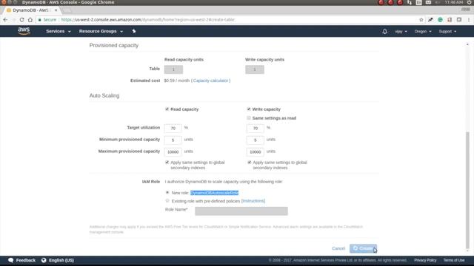This screenshot has height=266, width=474.
Task: Open the Terms of Use link
Action: coord(454,260)
